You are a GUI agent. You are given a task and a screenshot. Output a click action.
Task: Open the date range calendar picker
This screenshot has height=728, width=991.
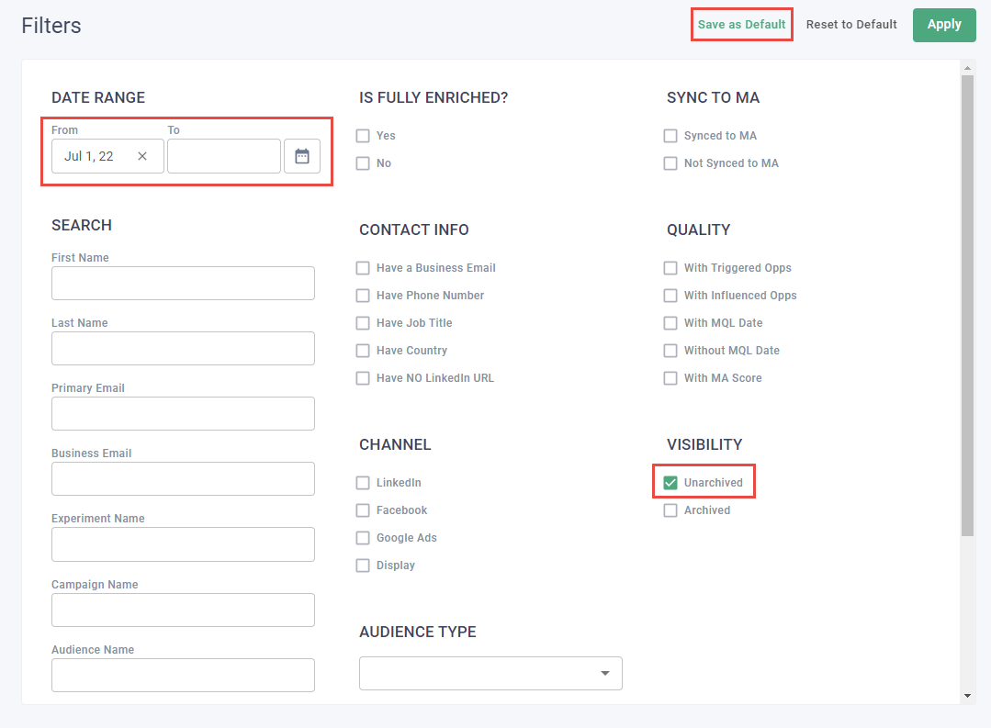click(x=302, y=156)
